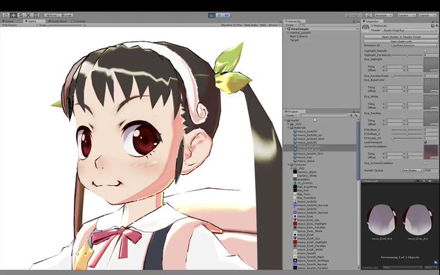This screenshot has height=275, width=440.
Task: Expand the first child object under ViewSample
Action: pyautogui.click(x=288, y=32)
